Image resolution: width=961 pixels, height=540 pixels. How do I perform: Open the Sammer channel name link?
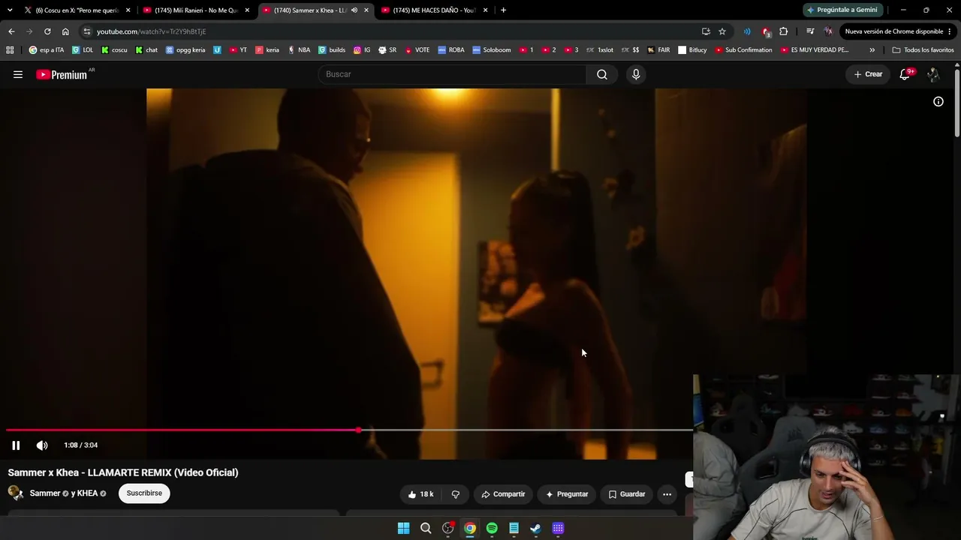[x=45, y=493]
